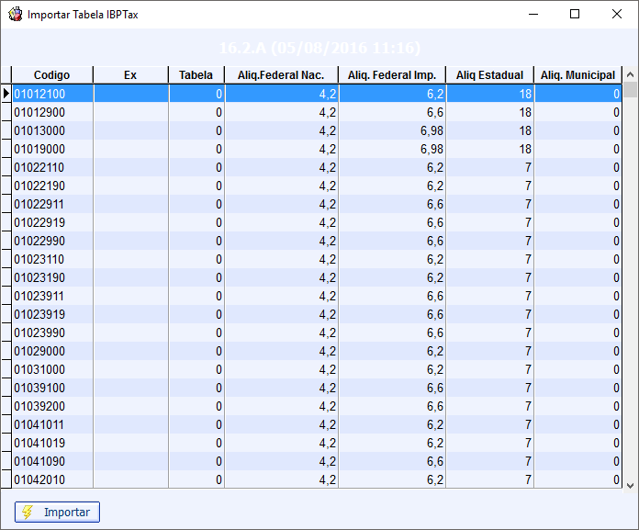The image size is (639, 530).
Task: Click the lightning bolt icon on Importar
Action: 28,512
